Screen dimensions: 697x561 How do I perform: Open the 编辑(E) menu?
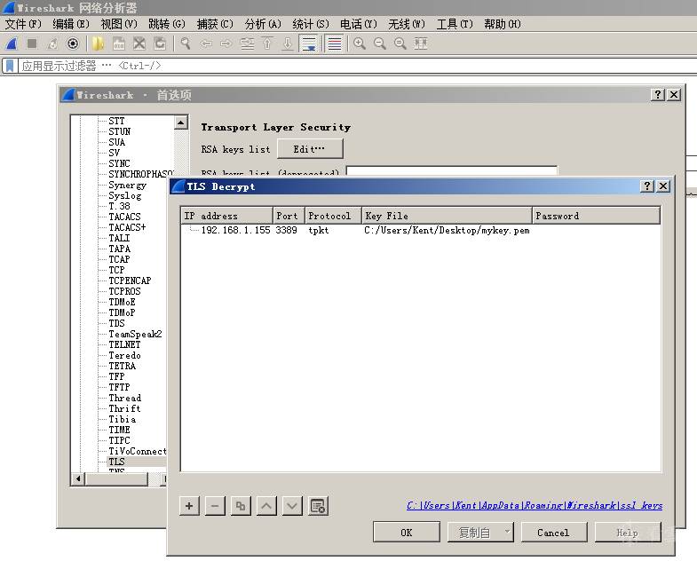coord(71,24)
